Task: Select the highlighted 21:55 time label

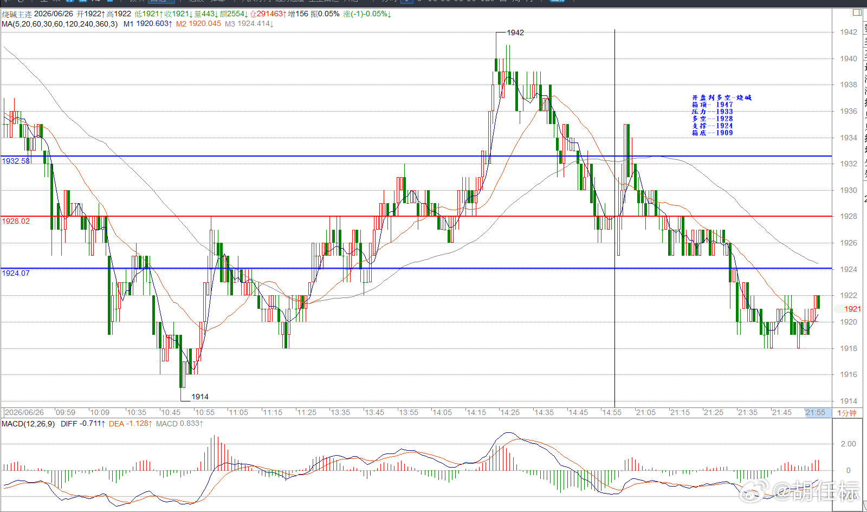Action: point(815,413)
